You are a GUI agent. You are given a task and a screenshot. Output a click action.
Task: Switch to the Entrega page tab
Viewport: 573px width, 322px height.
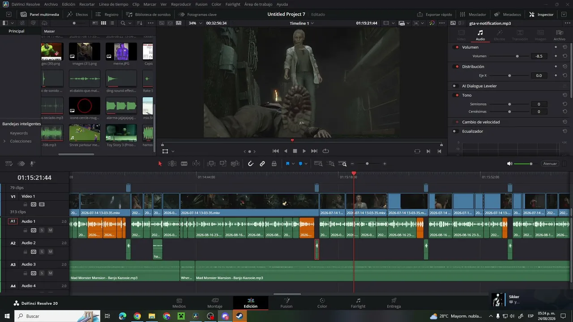pyautogui.click(x=394, y=303)
